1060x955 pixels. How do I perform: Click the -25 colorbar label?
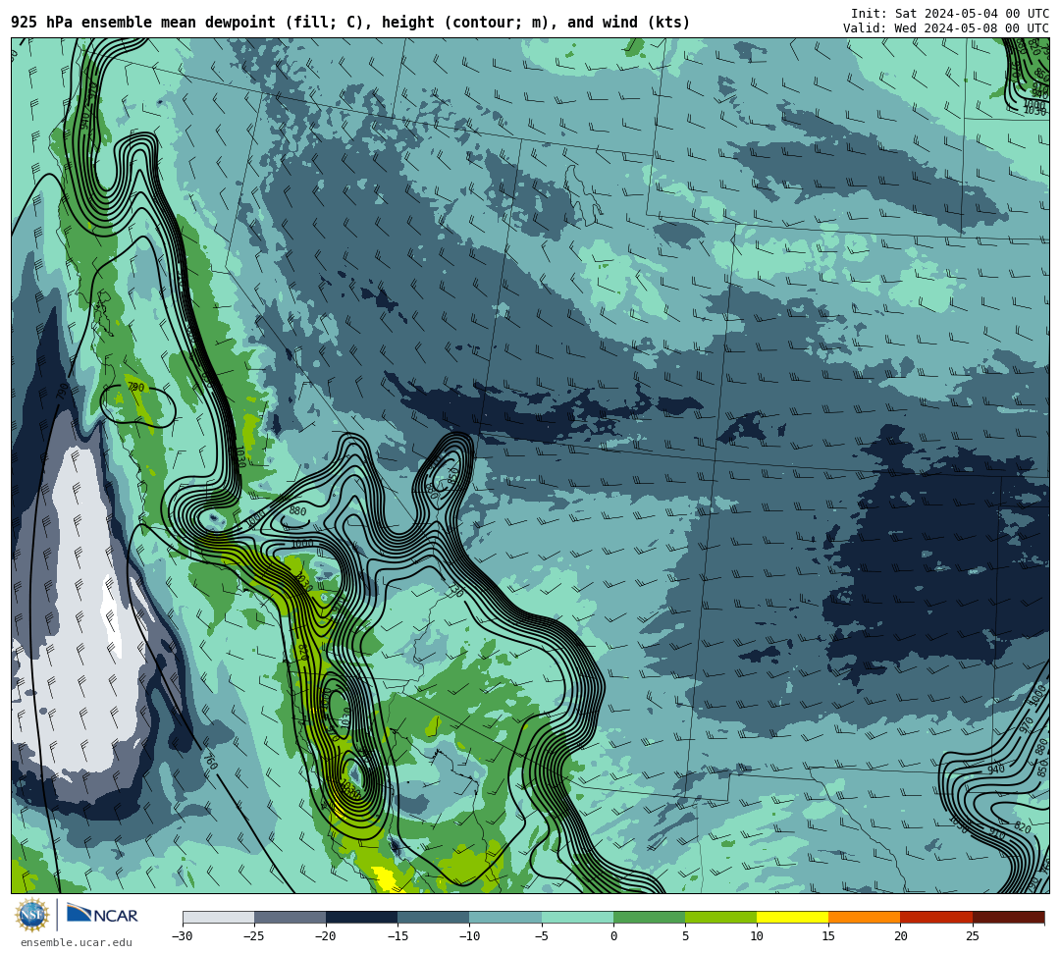click(x=254, y=936)
